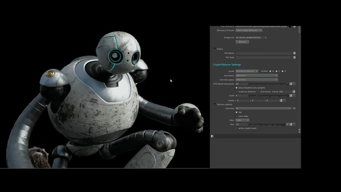Open the normals space dropdown
The image size is (341, 192).
point(257,80)
